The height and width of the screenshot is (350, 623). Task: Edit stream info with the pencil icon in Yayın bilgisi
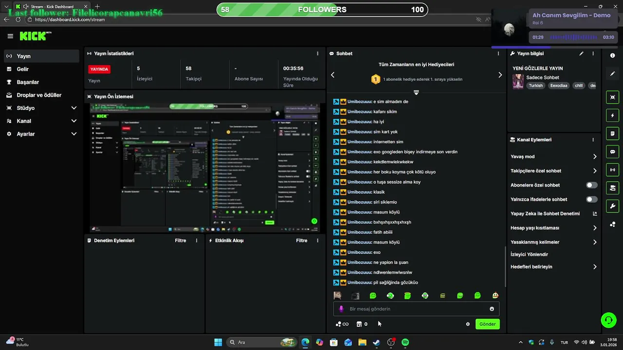[x=581, y=53]
